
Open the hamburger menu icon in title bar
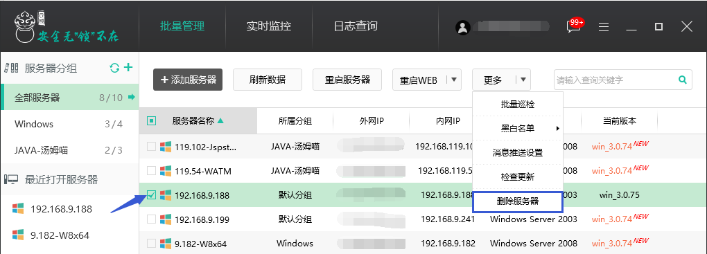(604, 27)
